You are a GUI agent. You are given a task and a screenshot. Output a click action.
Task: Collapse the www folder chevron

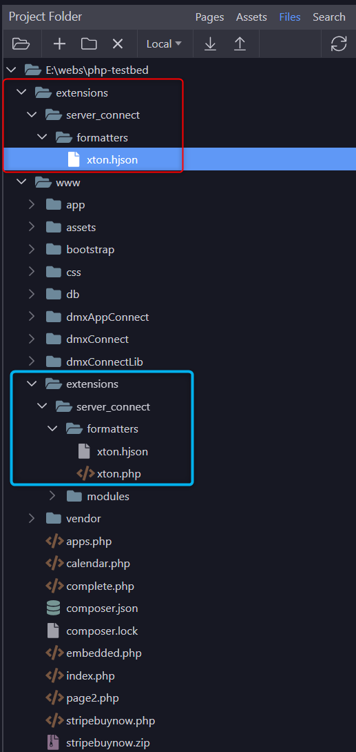tap(21, 182)
